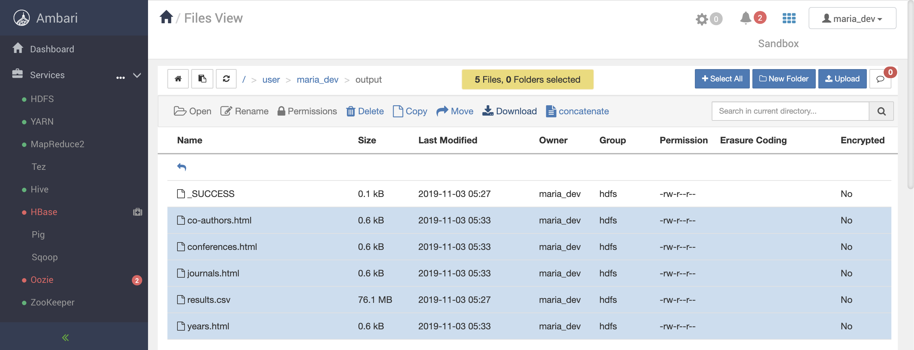Click the search in current directory field
The width and height of the screenshot is (914, 350).
point(790,111)
